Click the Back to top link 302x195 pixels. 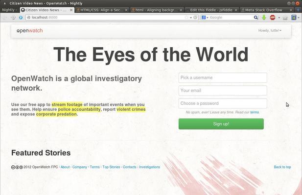point(282,167)
